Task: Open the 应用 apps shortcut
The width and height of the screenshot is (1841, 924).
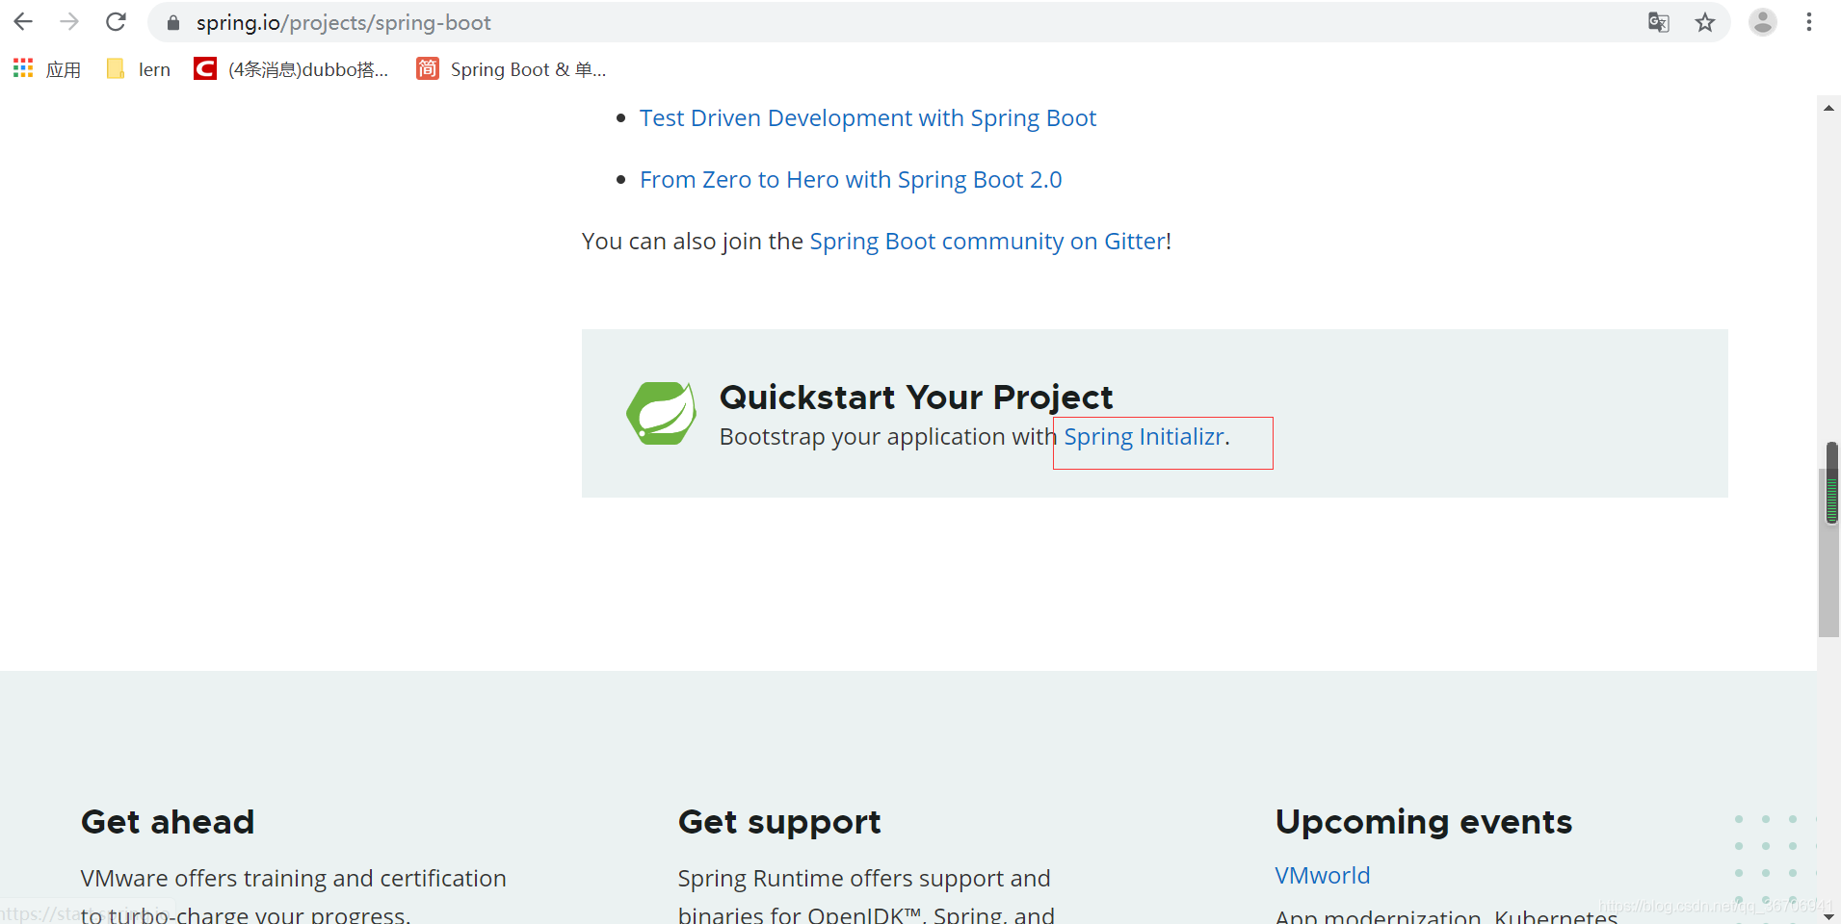Action: pyautogui.click(x=47, y=69)
